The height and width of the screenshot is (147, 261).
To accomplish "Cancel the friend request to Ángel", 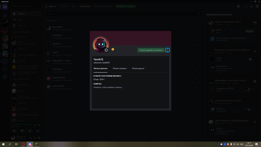I will 197,54.
